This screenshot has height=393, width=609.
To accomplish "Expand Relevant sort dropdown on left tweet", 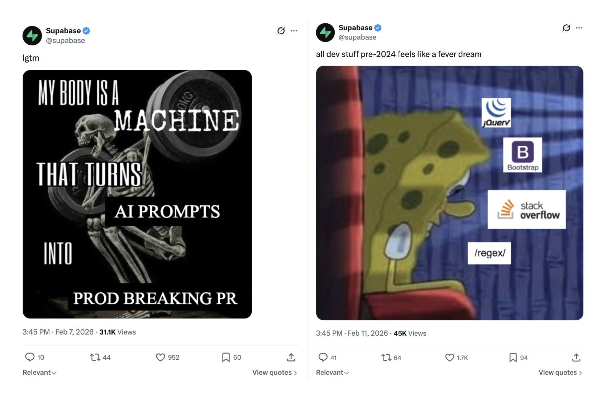I will (39, 372).
